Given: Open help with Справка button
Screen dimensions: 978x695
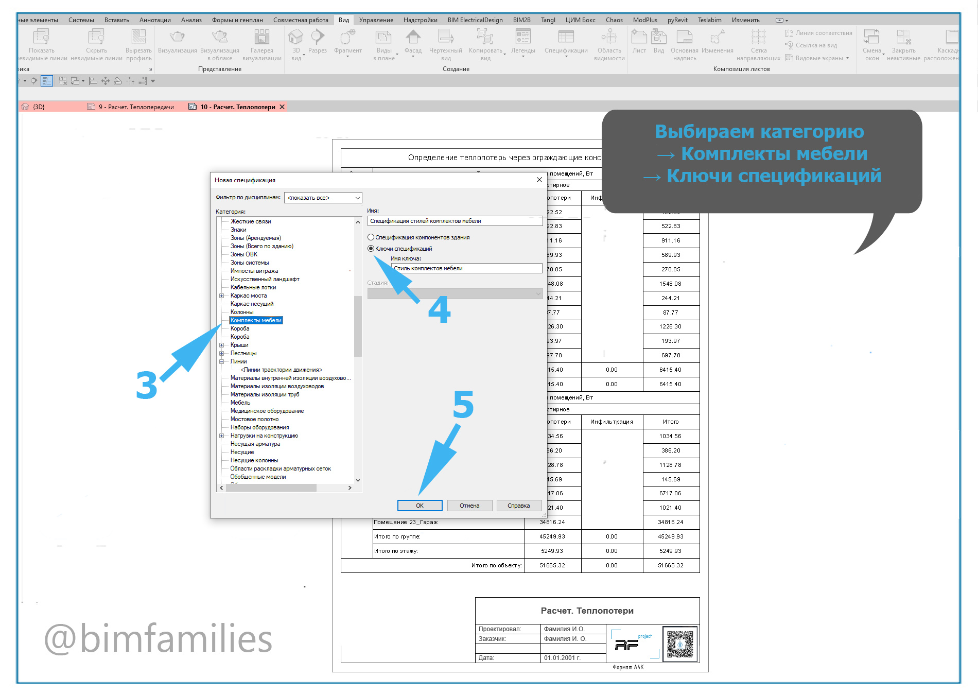Looking at the screenshot, I should point(519,506).
